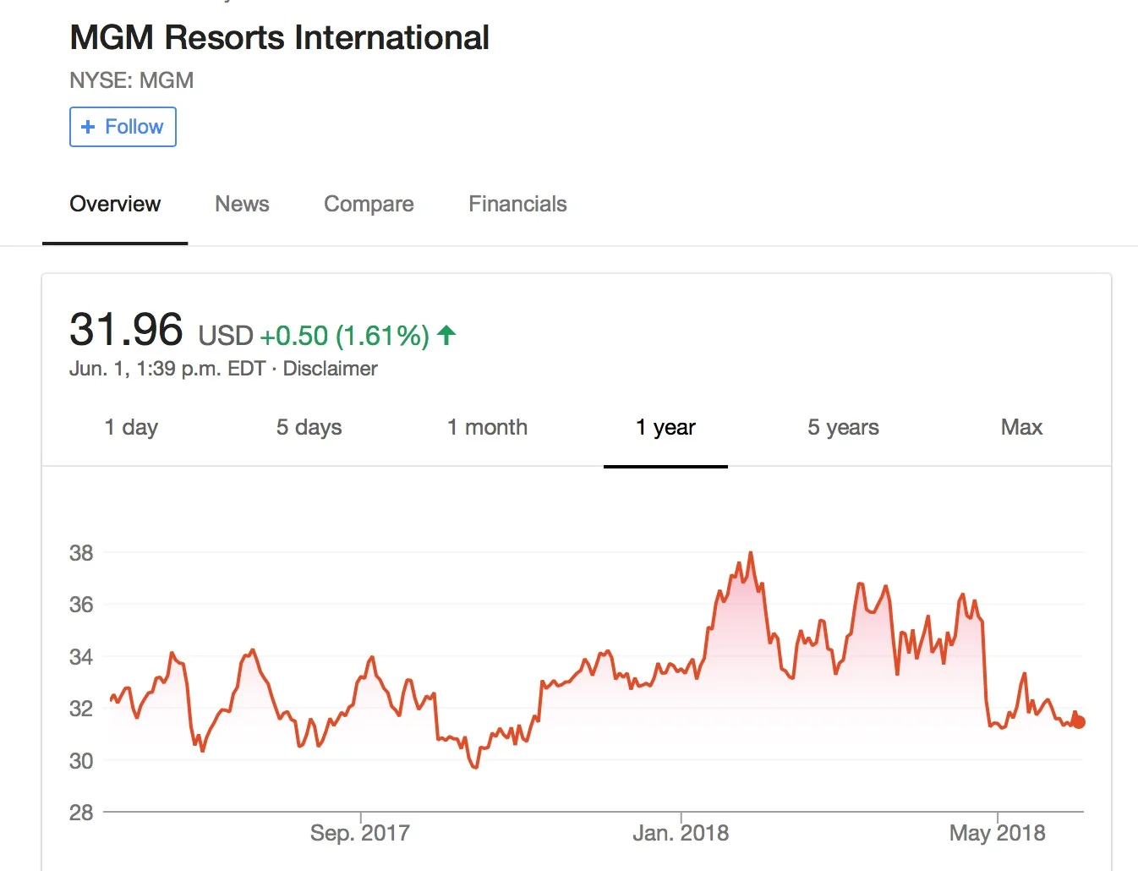Click the Jan. 2018 axis label
The image size is (1138, 871).
[681, 833]
